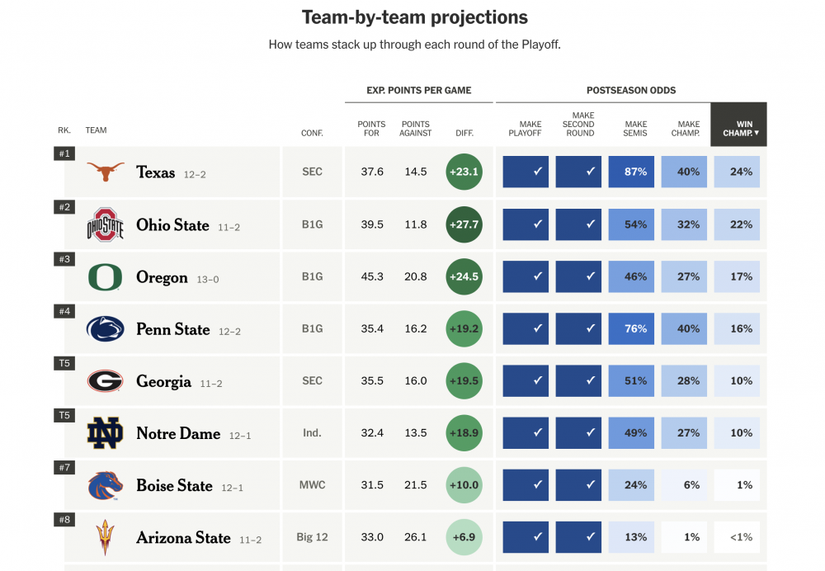The image size is (825, 571).
Task: Click the Georgia Bulldogs G logo
Action: (x=105, y=381)
